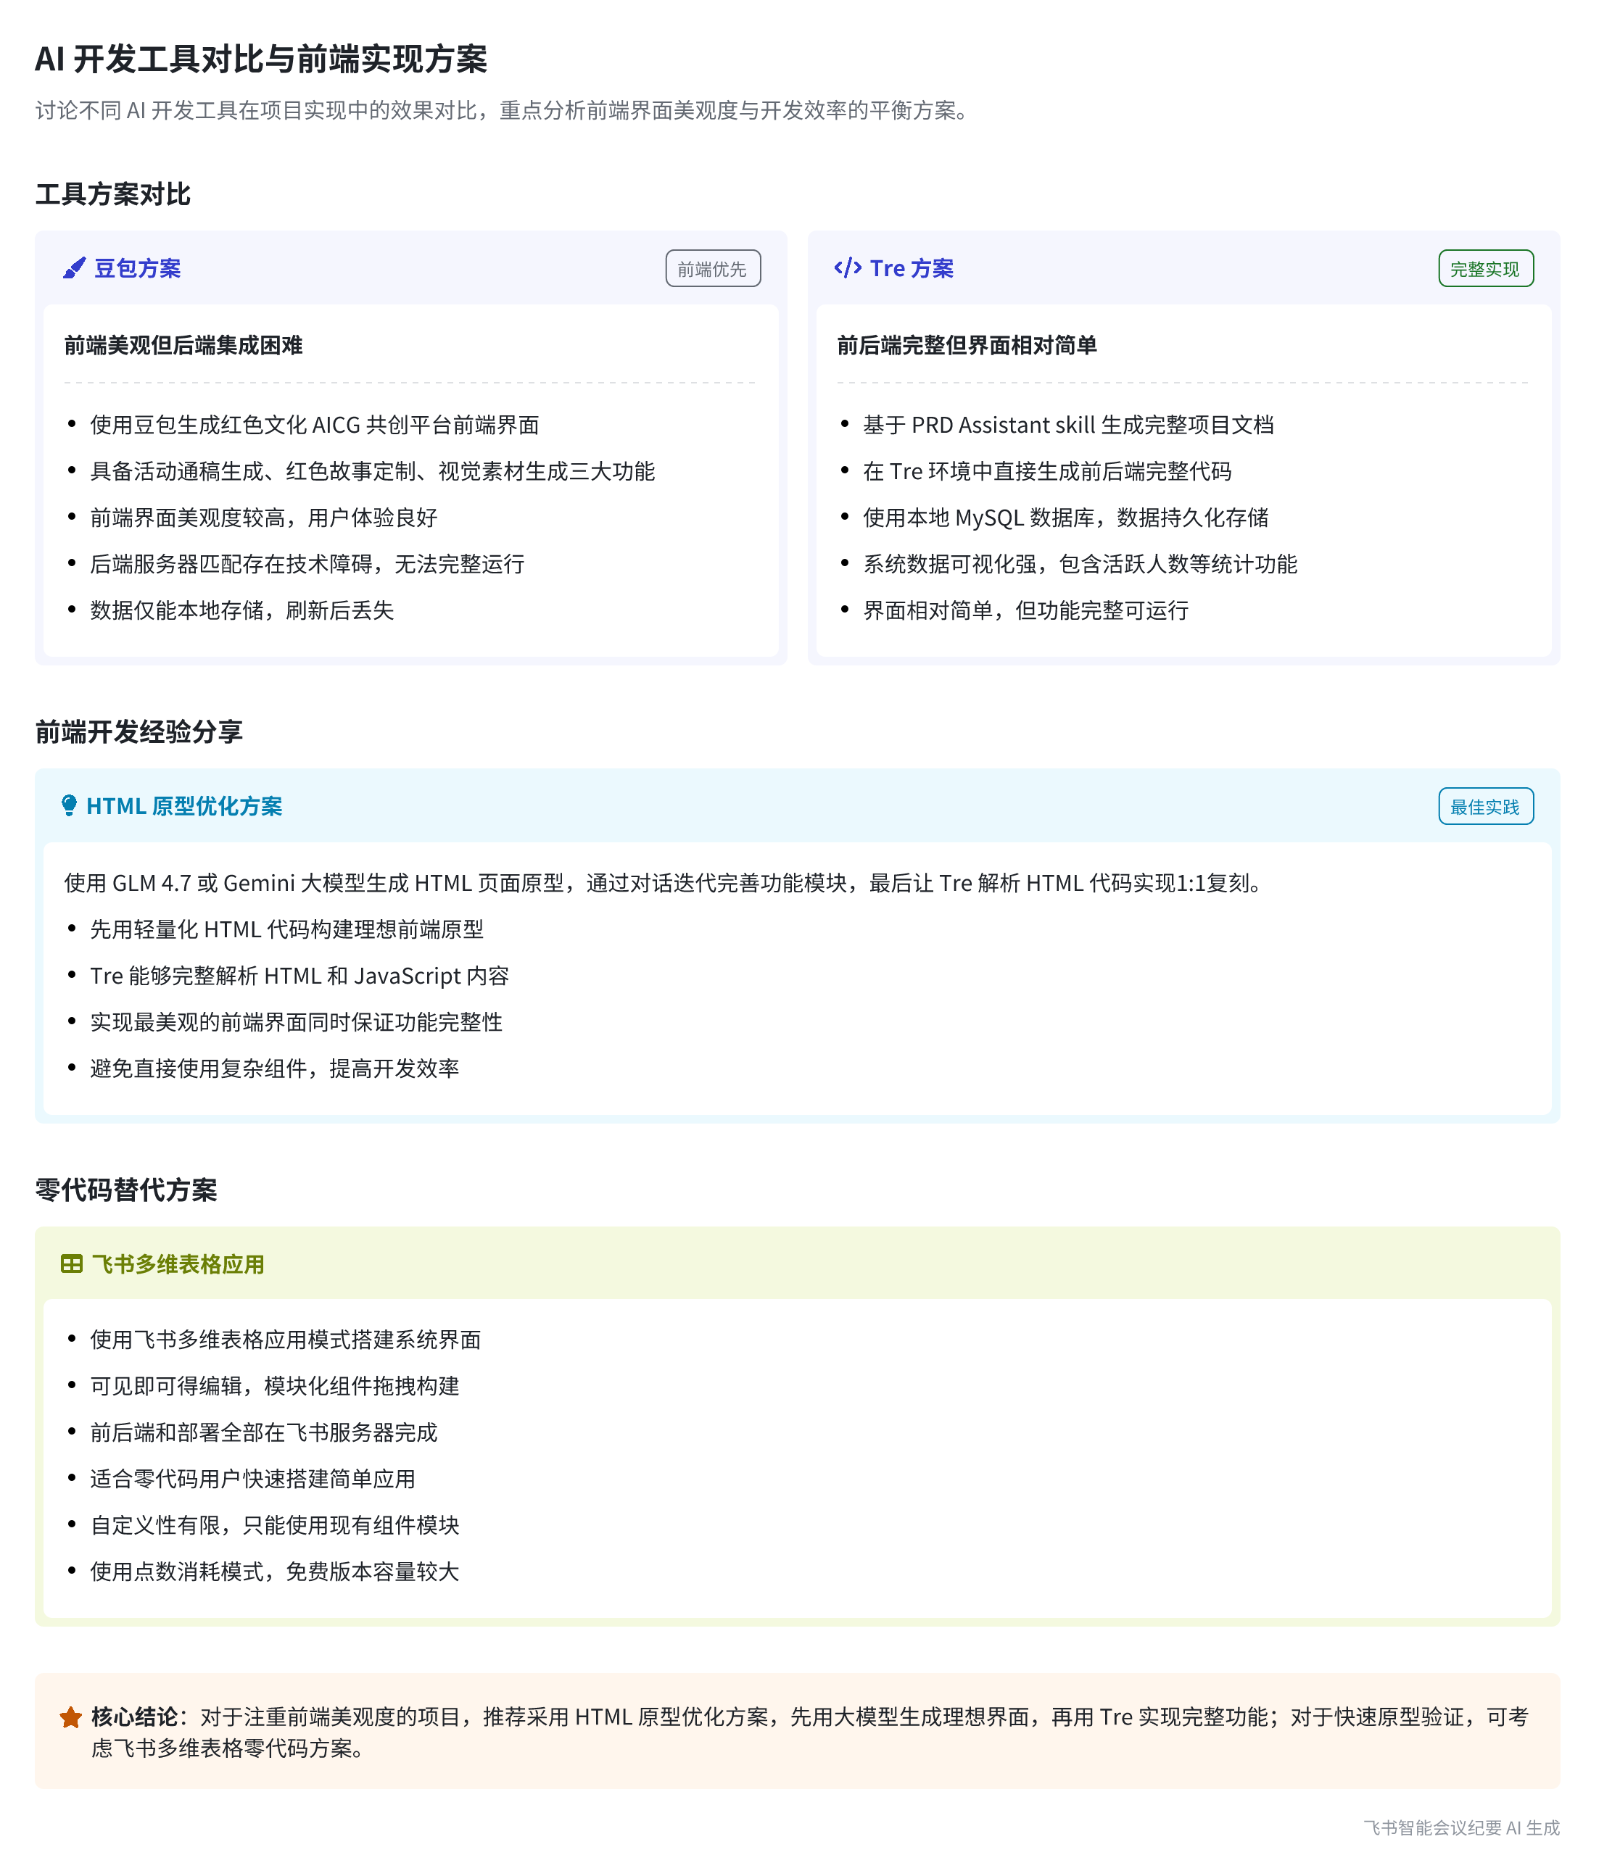Click the 零代码替代方案 section heading
This screenshot has width=1620, height=1876.
126,1190
